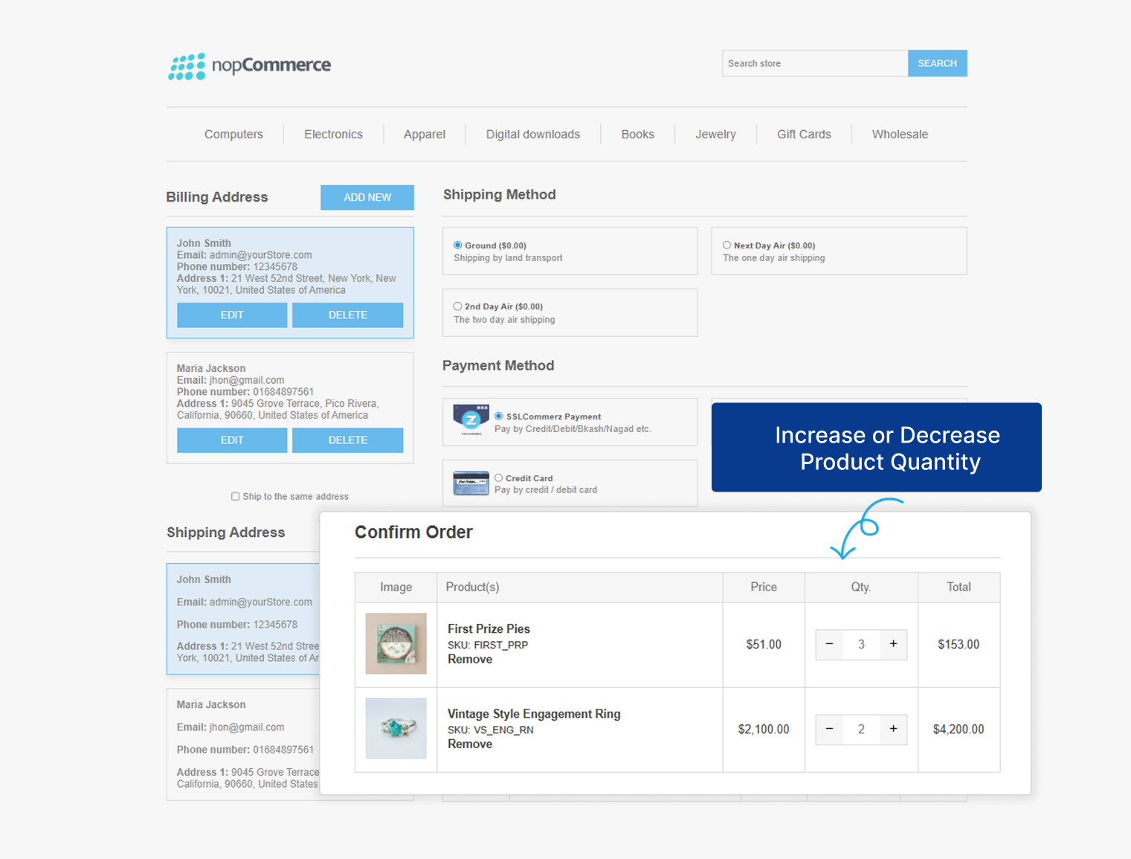This screenshot has height=859, width=1131.
Task: Choose Credit Card payment method
Action: [x=498, y=477]
